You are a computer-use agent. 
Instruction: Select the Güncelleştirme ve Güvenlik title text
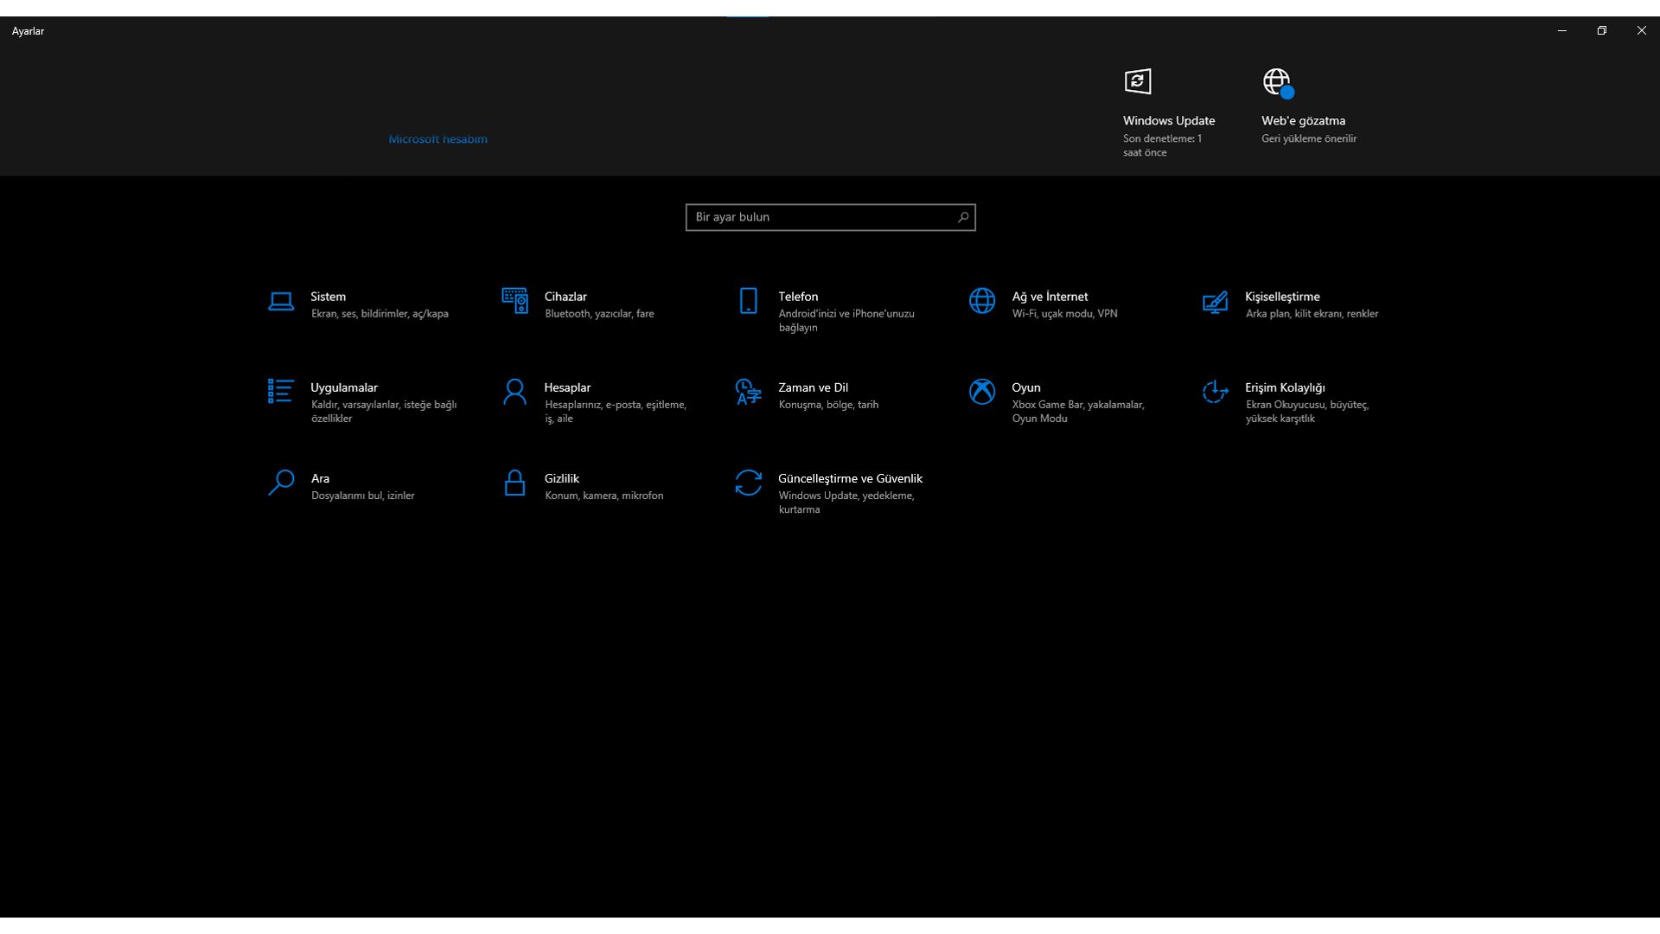point(850,478)
